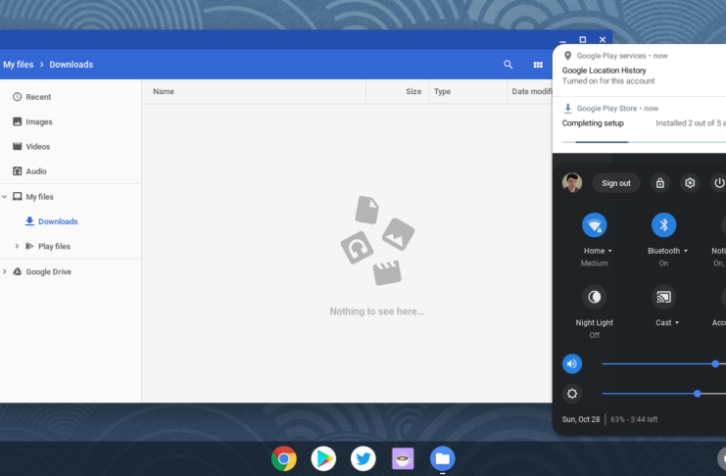Click the brightness slider handle

tap(698, 394)
